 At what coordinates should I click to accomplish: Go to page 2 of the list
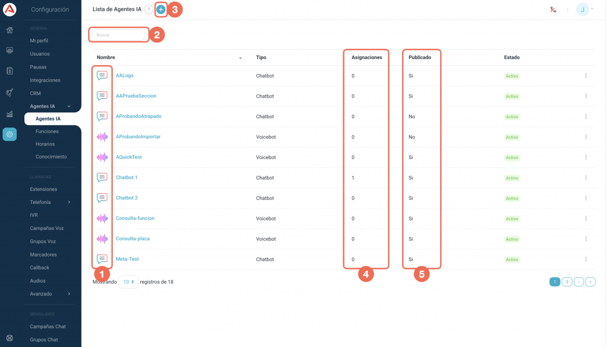pos(566,282)
